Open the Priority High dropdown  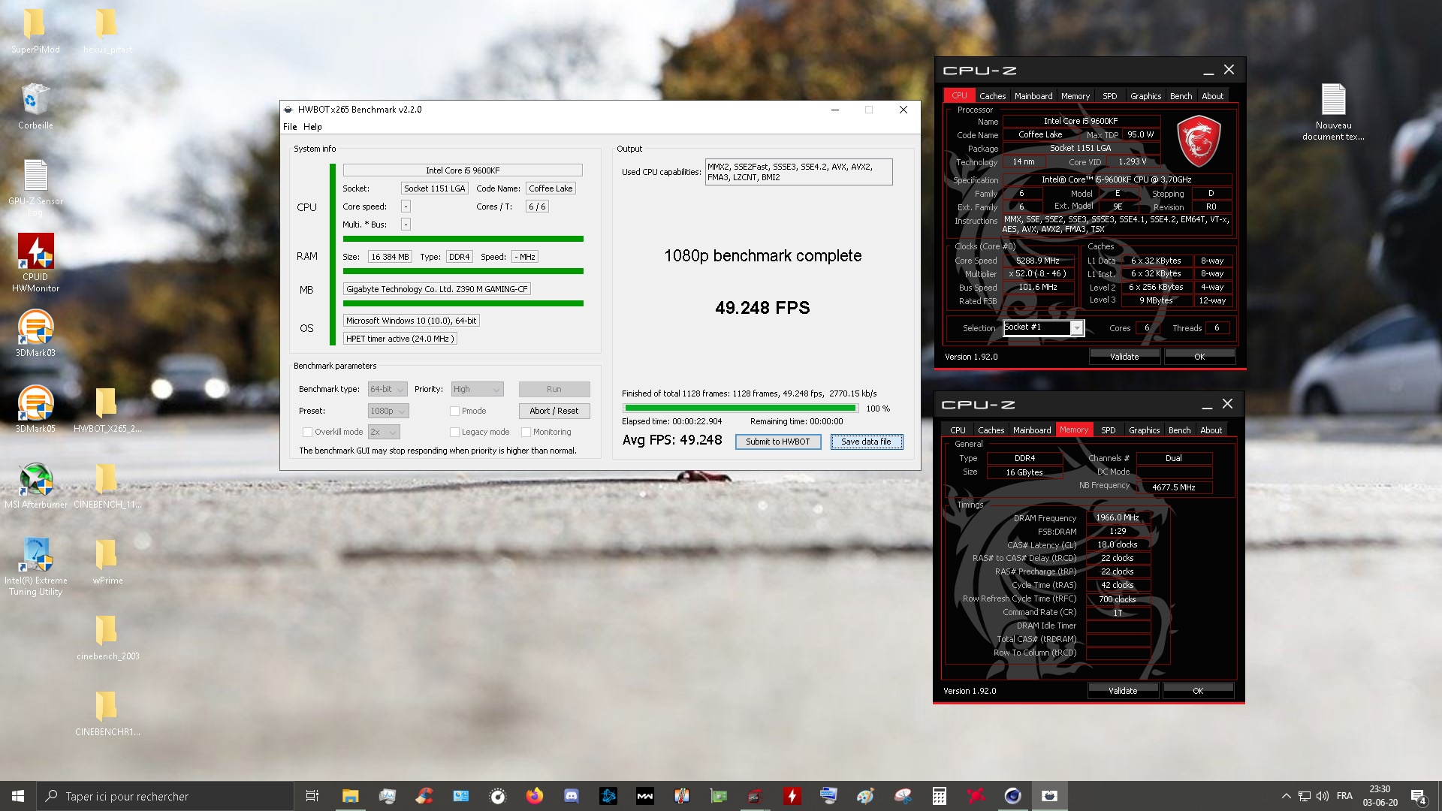click(477, 389)
